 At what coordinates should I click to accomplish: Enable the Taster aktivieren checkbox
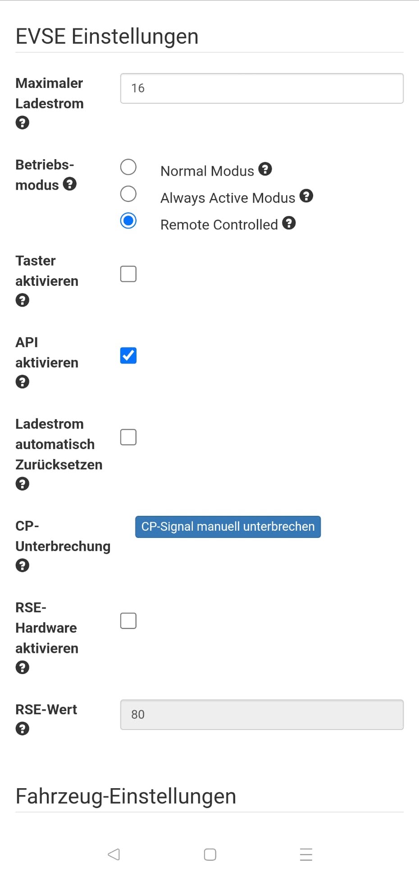128,274
